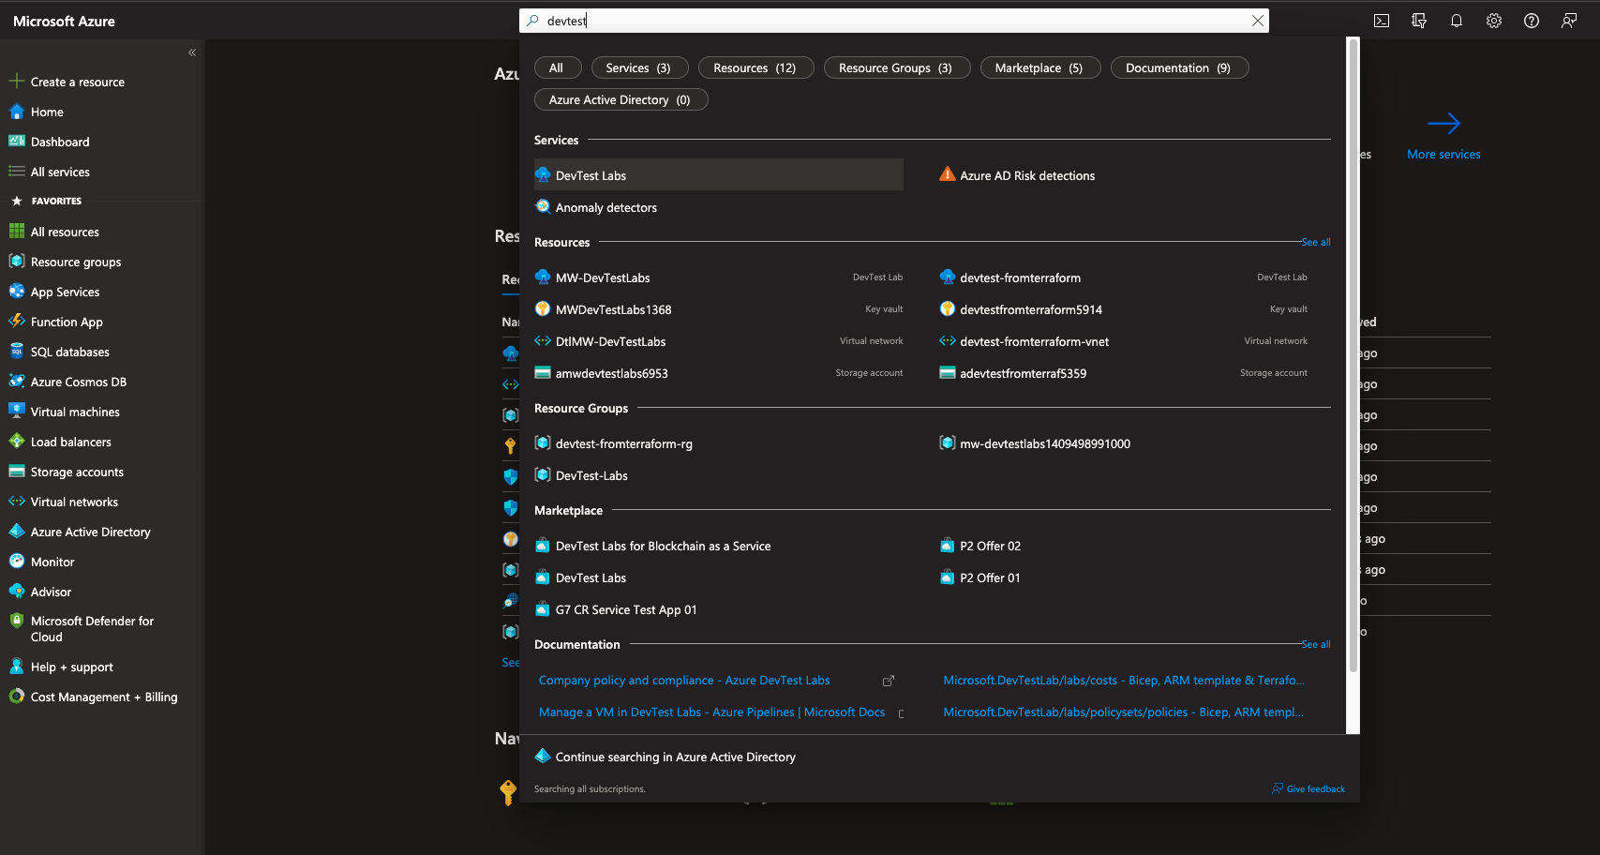Filter results by Marketplace (5)
Viewport: 1600px width, 855px height.
[x=1039, y=67]
